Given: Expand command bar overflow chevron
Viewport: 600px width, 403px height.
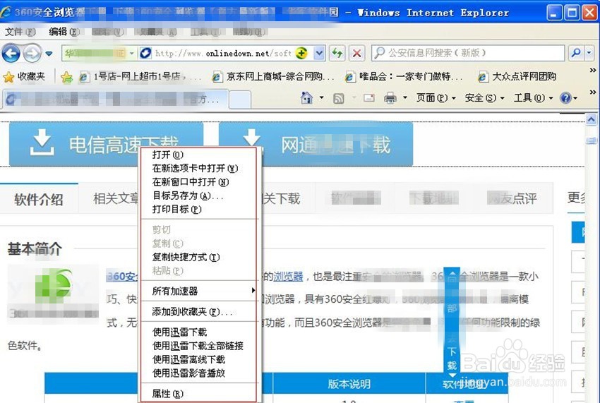Looking at the screenshot, I should tap(593, 92).
